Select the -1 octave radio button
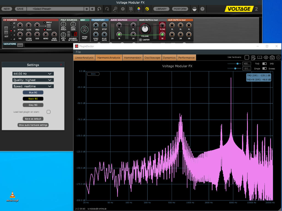 (x=11, y=35)
